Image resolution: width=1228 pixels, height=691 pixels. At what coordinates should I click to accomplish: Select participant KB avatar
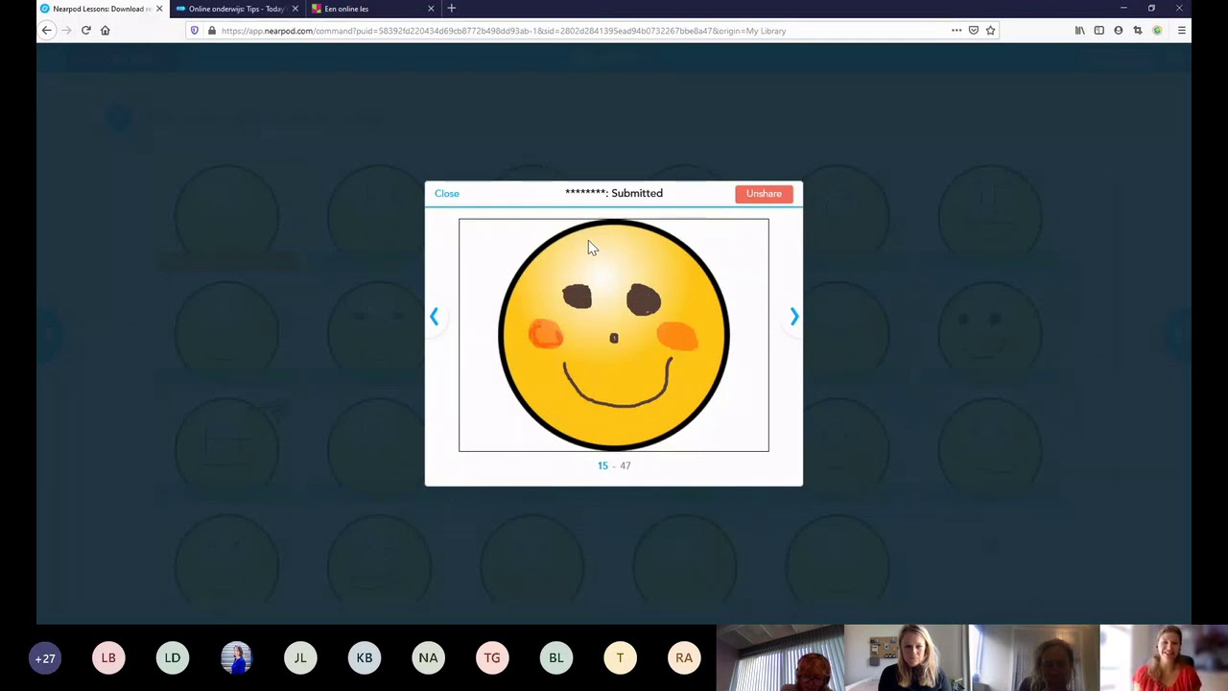coord(365,658)
